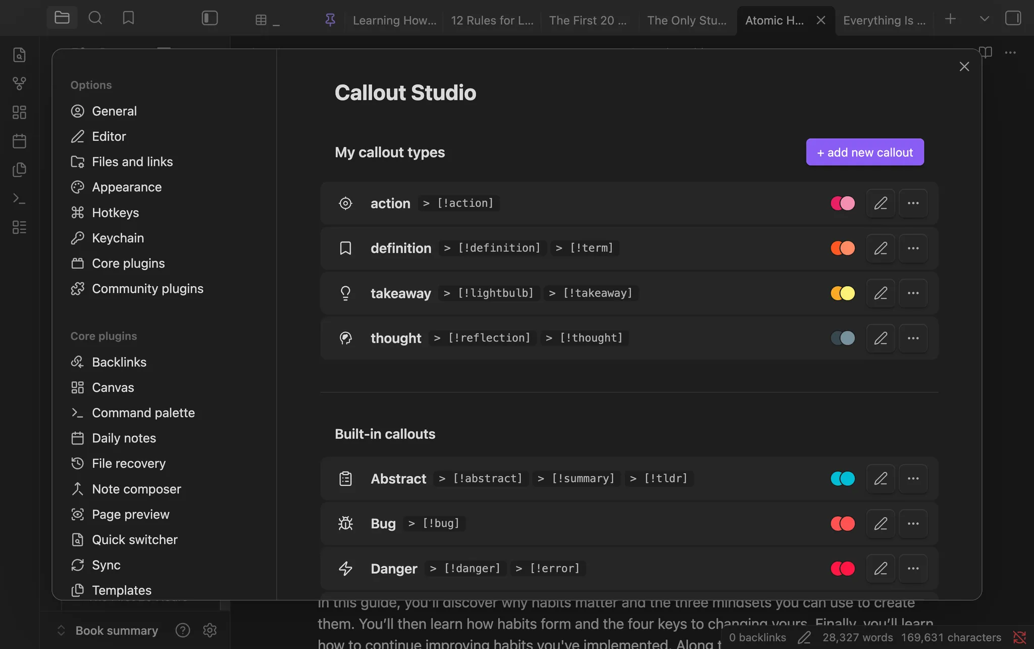This screenshot has width=1034, height=649.
Task: Click the orange definition color swatch
Action: 843,248
